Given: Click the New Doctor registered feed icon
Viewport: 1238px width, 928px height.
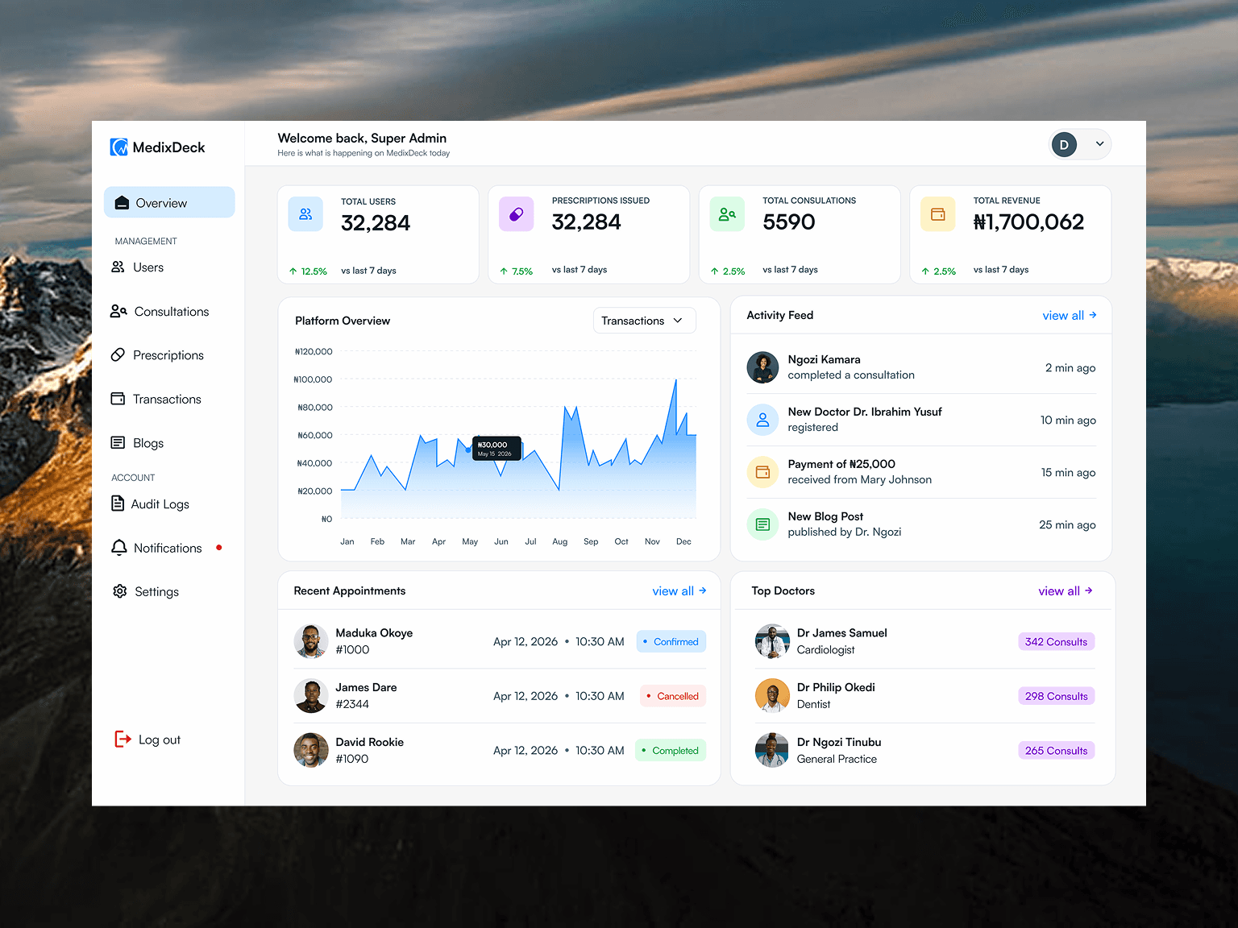Looking at the screenshot, I should [x=762, y=420].
